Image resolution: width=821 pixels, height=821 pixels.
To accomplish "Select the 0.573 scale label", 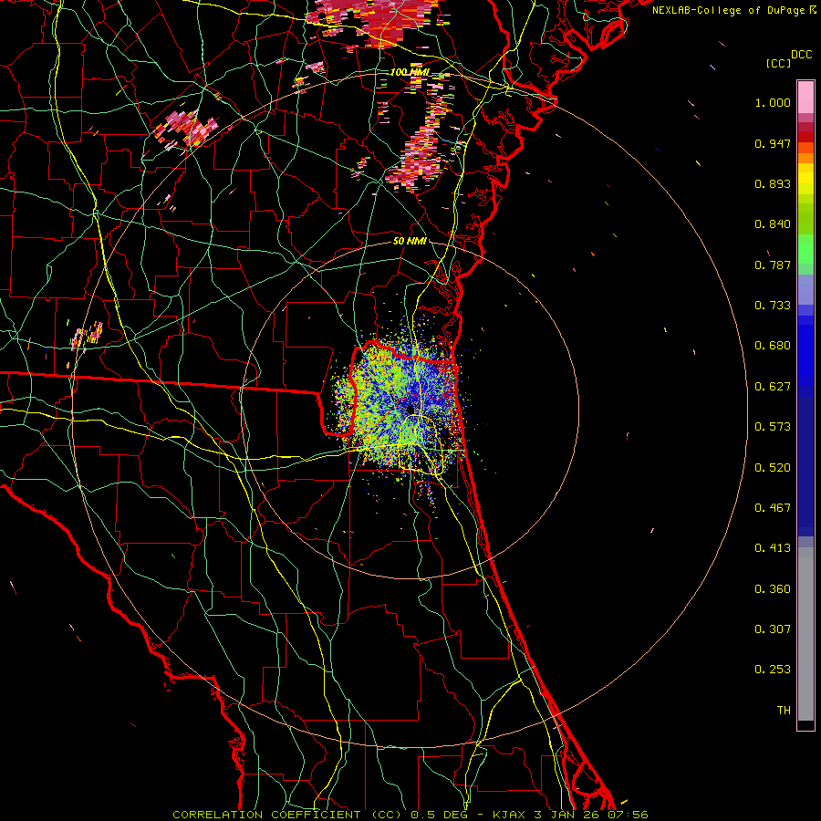I will pos(773,427).
